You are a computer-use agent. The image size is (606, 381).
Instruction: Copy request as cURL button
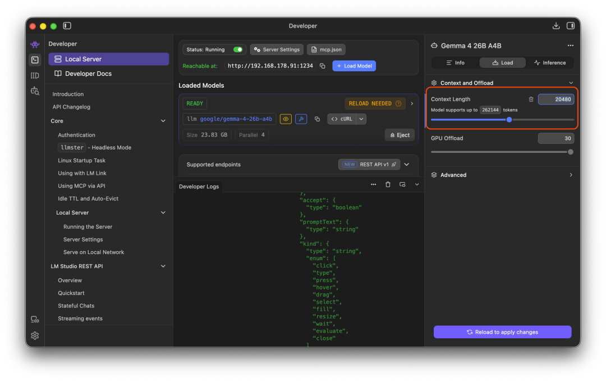[x=342, y=119]
